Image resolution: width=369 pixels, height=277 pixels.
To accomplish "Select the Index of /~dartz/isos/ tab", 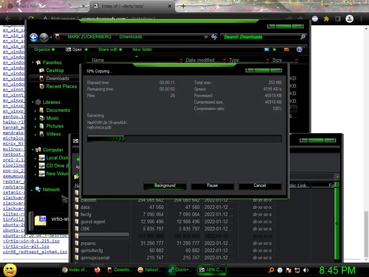I will 132,6.
